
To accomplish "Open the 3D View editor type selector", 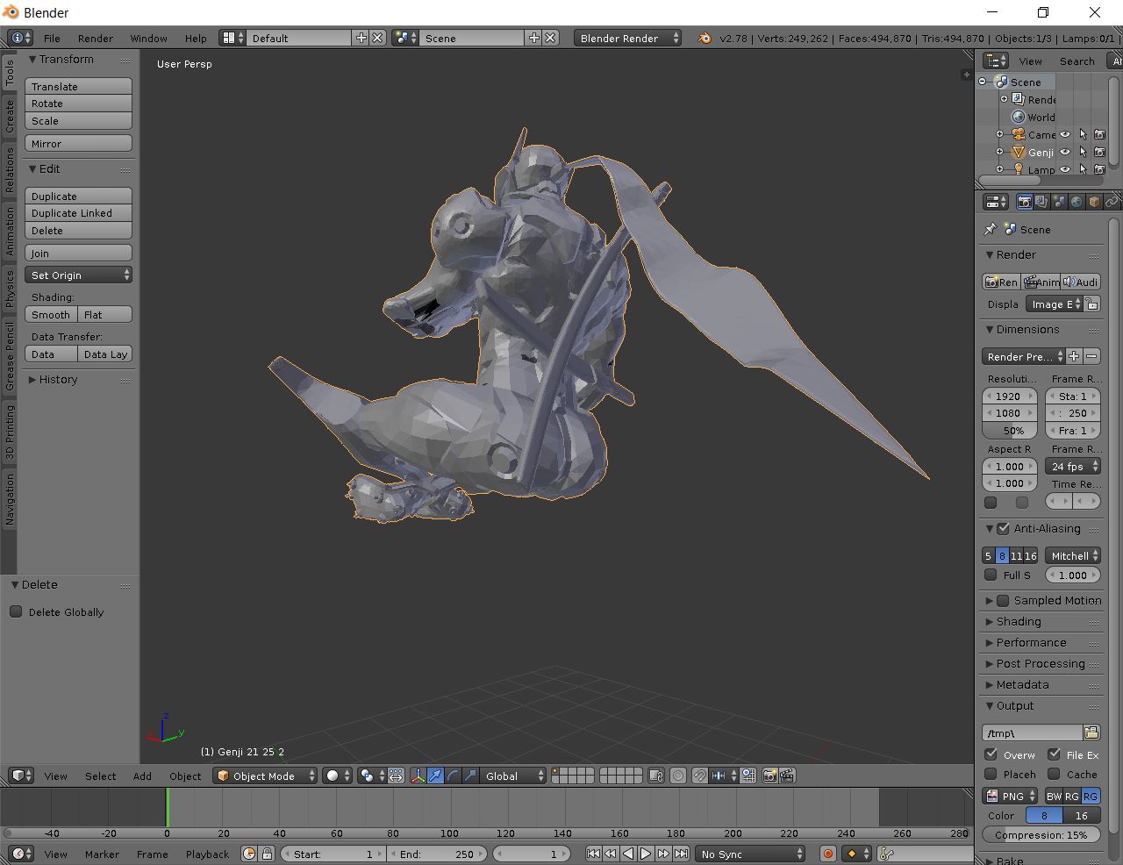I will coord(22,776).
